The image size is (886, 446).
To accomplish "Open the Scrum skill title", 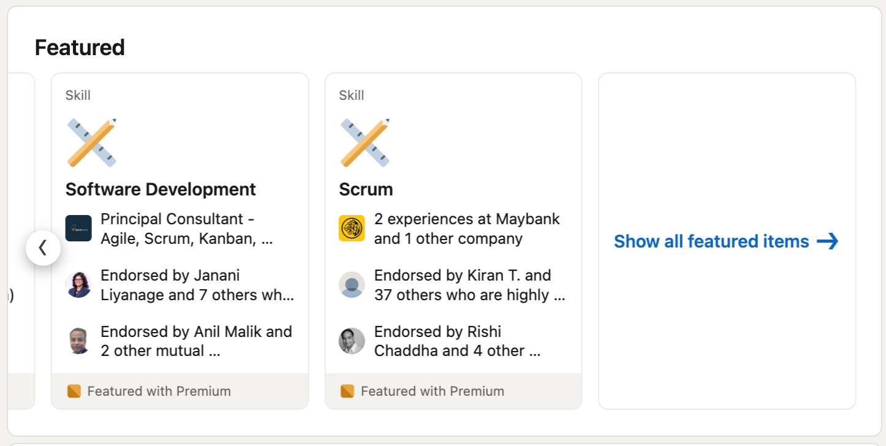I will point(366,189).
